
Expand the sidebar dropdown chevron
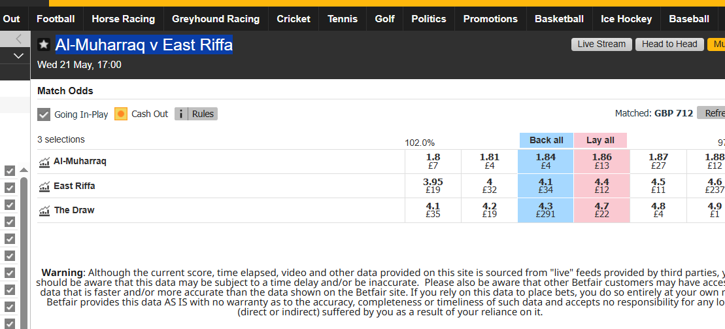click(x=18, y=56)
